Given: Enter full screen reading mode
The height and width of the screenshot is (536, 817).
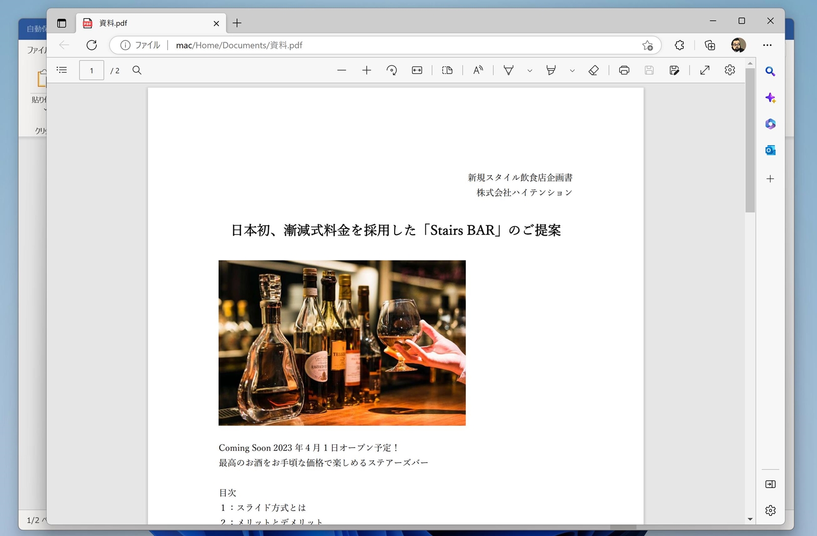Looking at the screenshot, I should [x=705, y=70].
